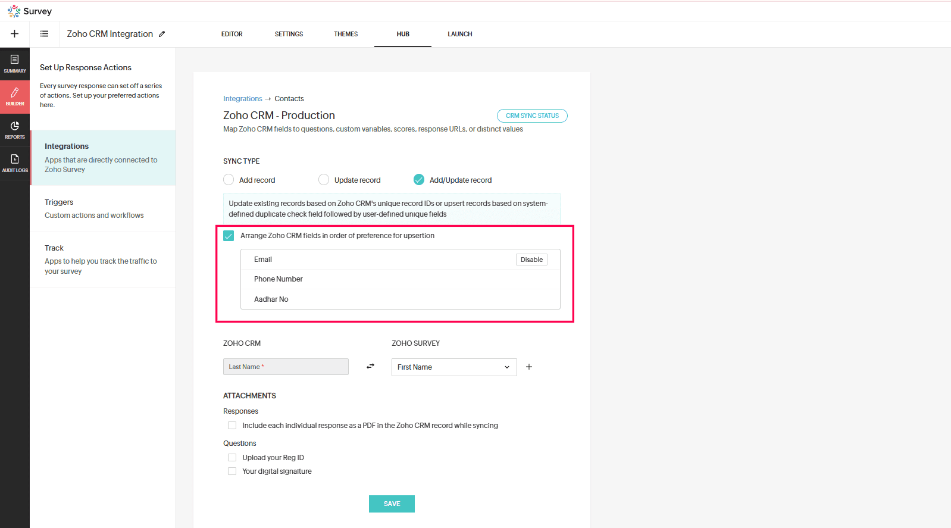Go back via Integrations breadcrumb link
The width and height of the screenshot is (951, 528).
[x=243, y=99]
